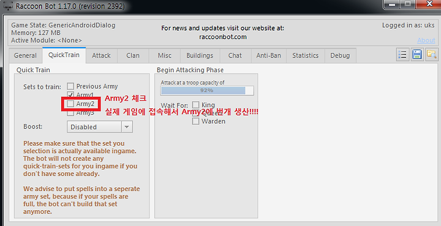The width and height of the screenshot is (441, 226).
Task: Click the Active Module <None> text
Action: (47, 40)
